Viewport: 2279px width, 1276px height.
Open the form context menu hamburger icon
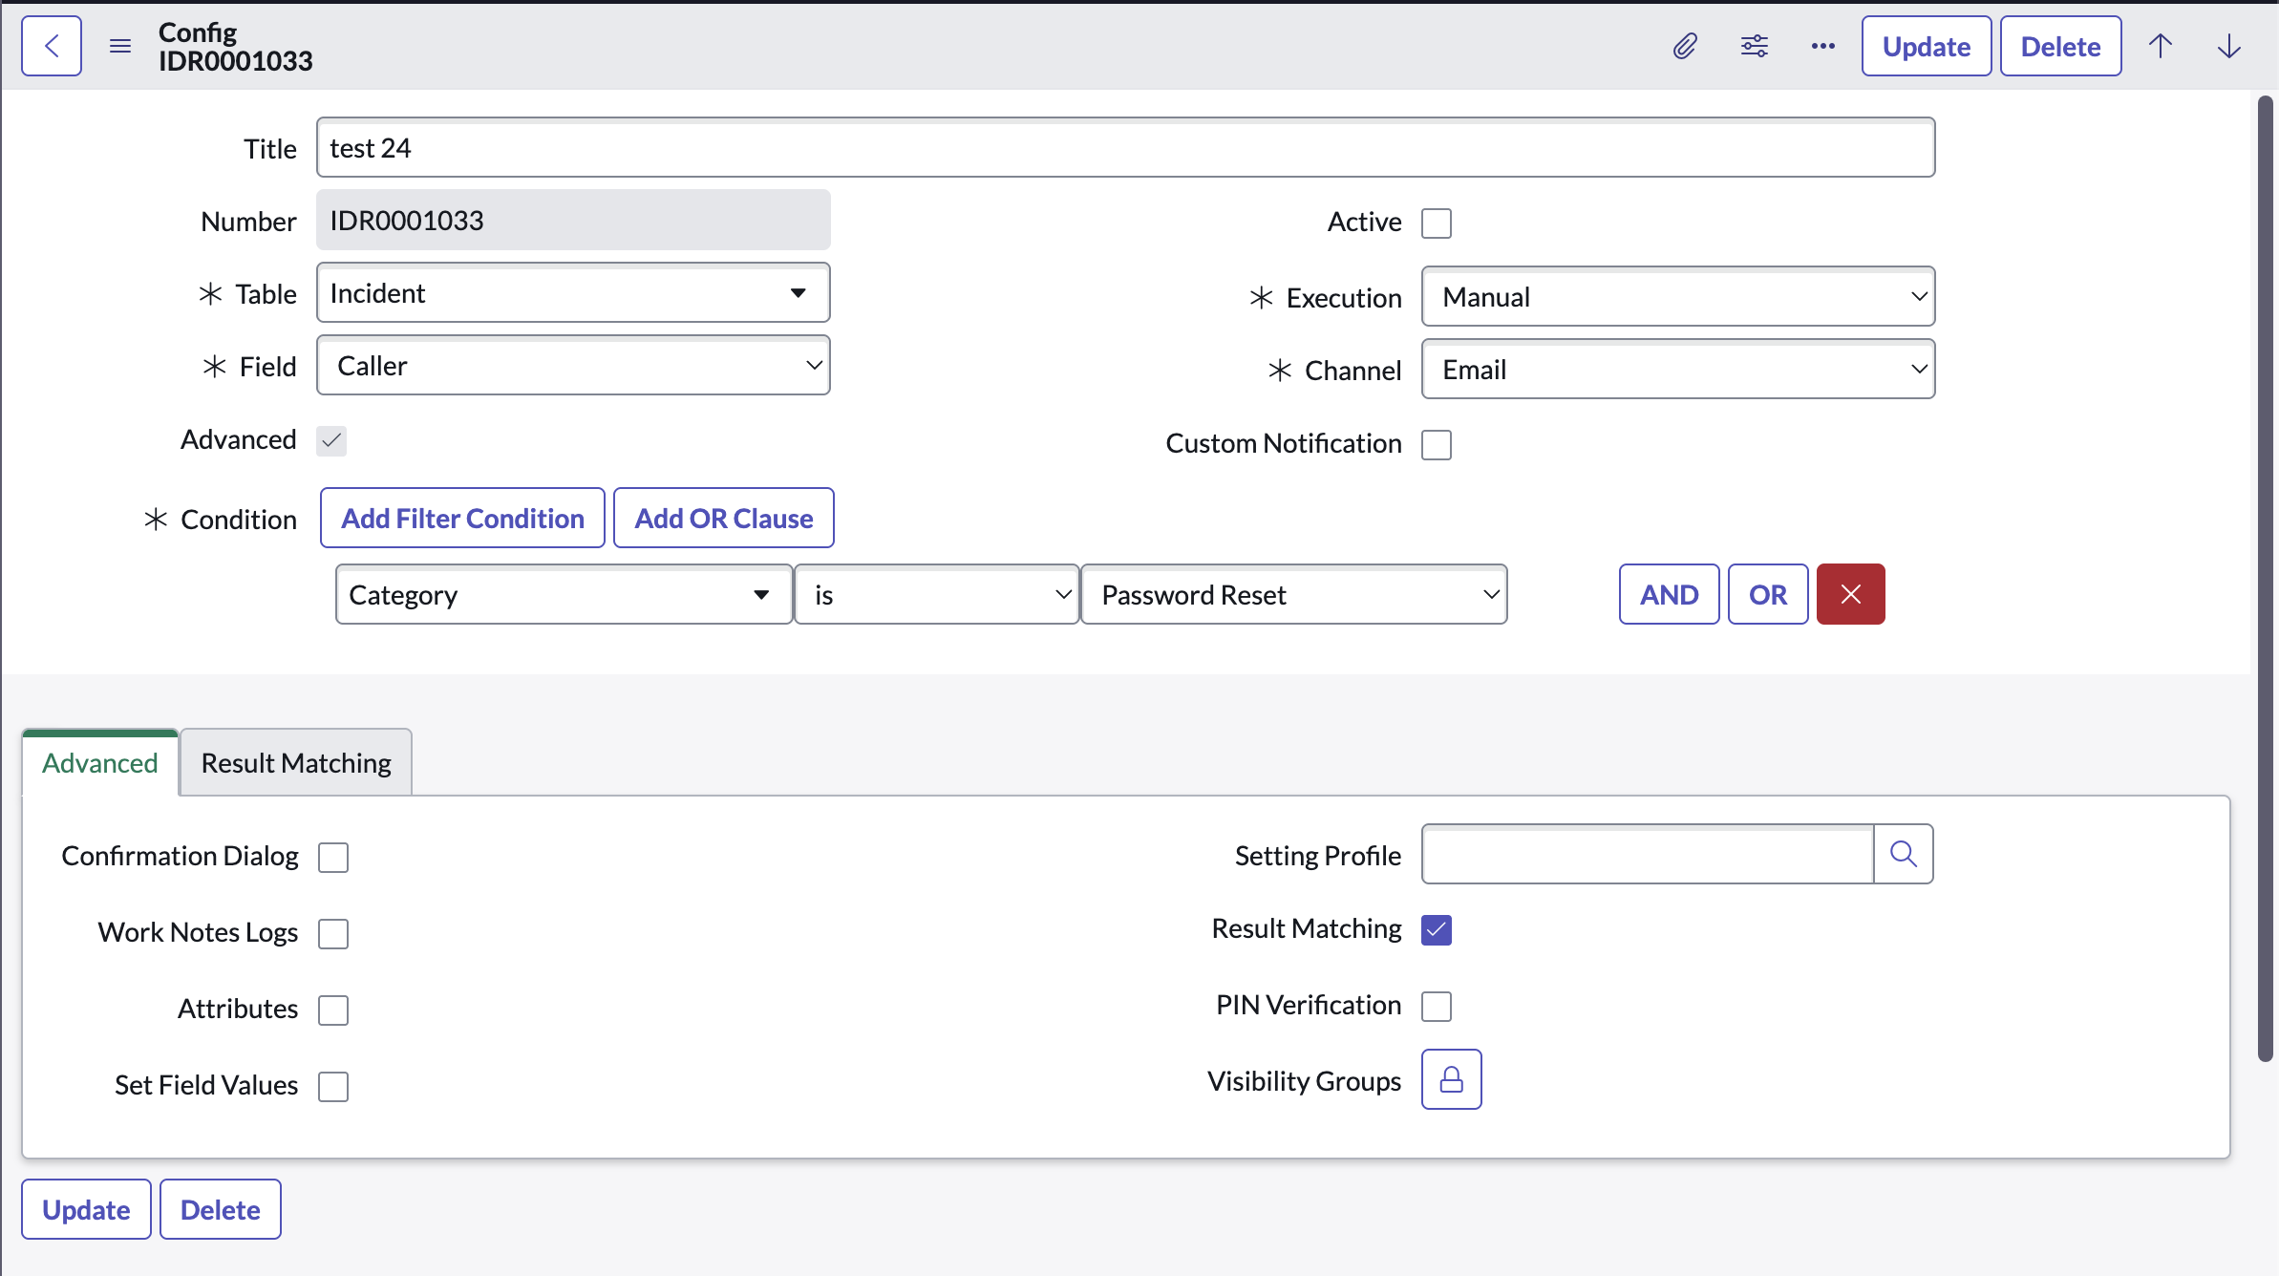coord(120,46)
